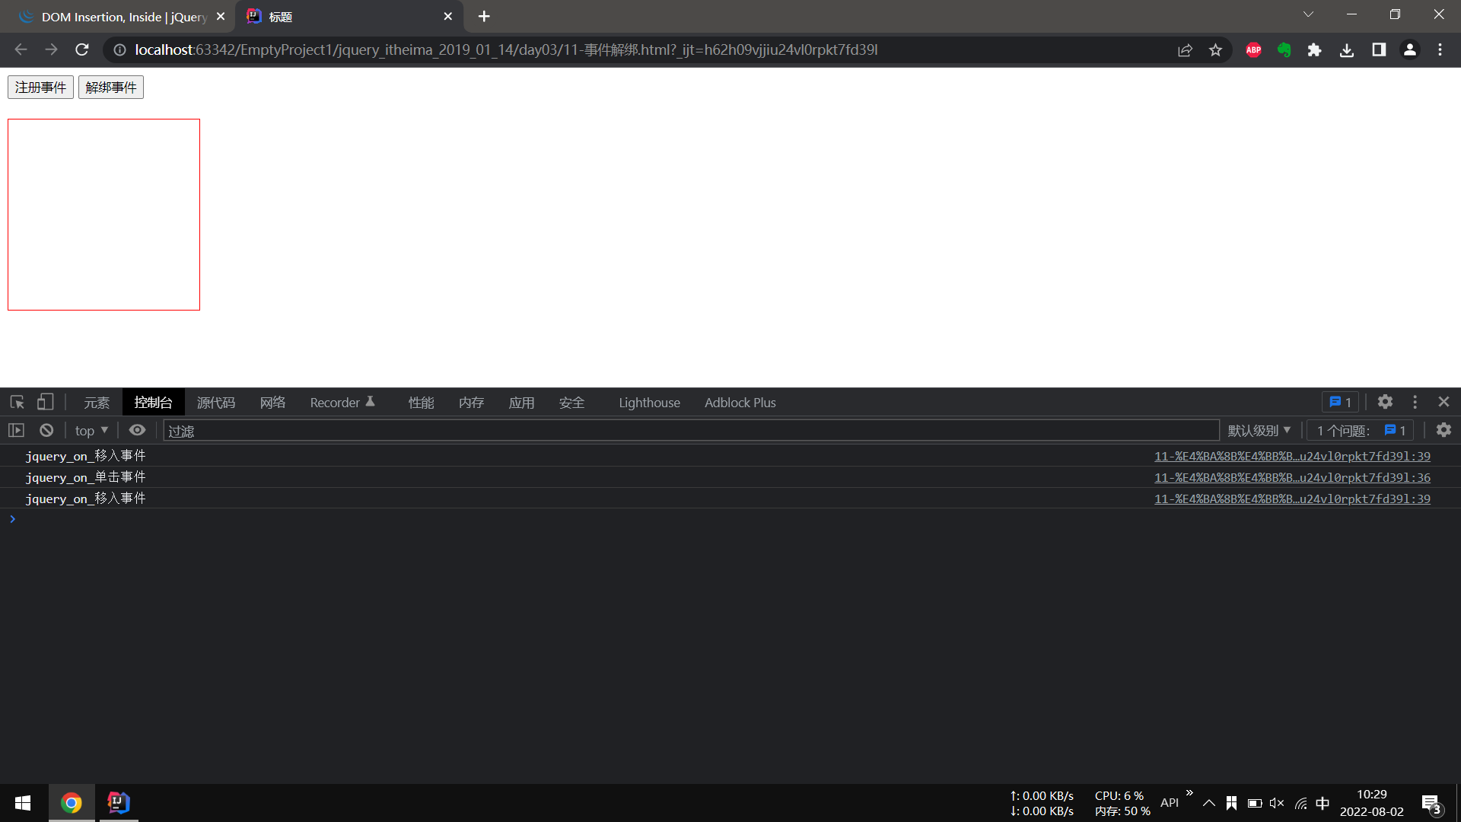This screenshot has height=822, width=1461.
Task: Show hidden system tray icons
Action: pyautogui.click(x=1208, y=803)
